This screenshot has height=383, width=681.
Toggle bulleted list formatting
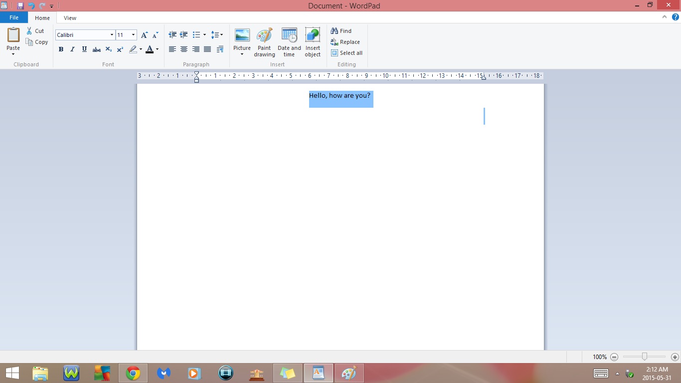(x=196, y=34)
